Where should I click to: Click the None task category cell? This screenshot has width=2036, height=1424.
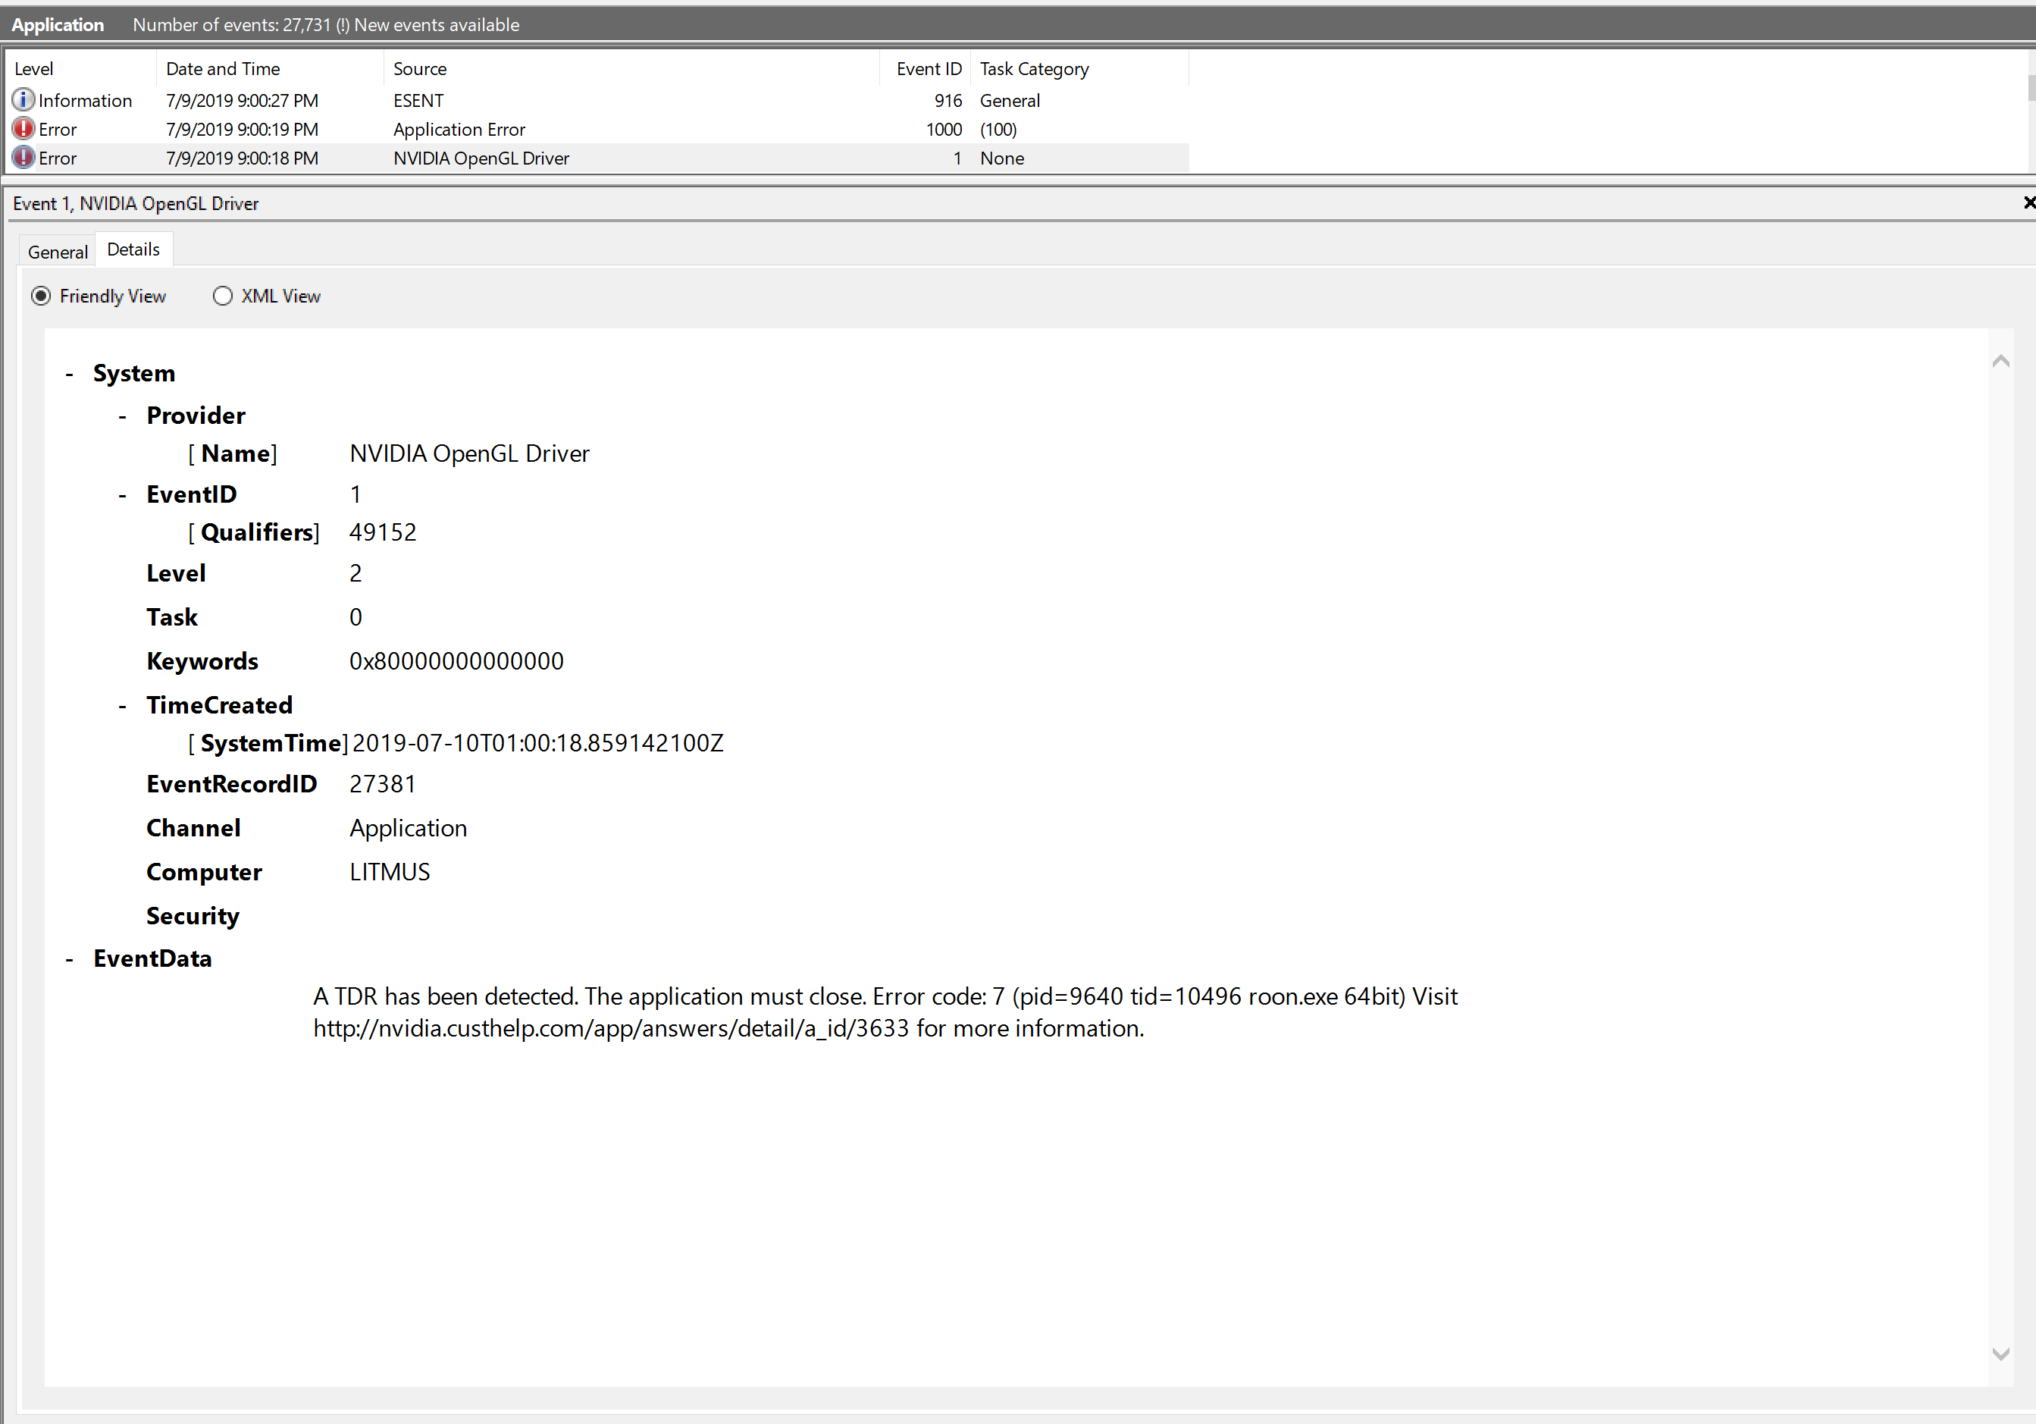[x=1002, y=158]
